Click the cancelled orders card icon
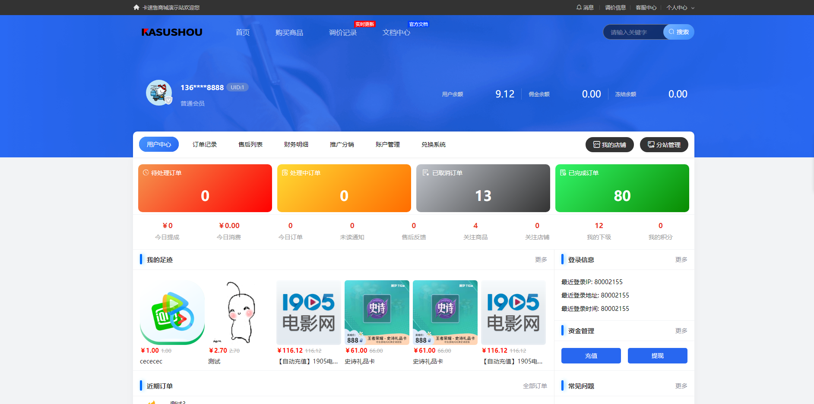Screen dimensions: 814x404 click(425, 173)
